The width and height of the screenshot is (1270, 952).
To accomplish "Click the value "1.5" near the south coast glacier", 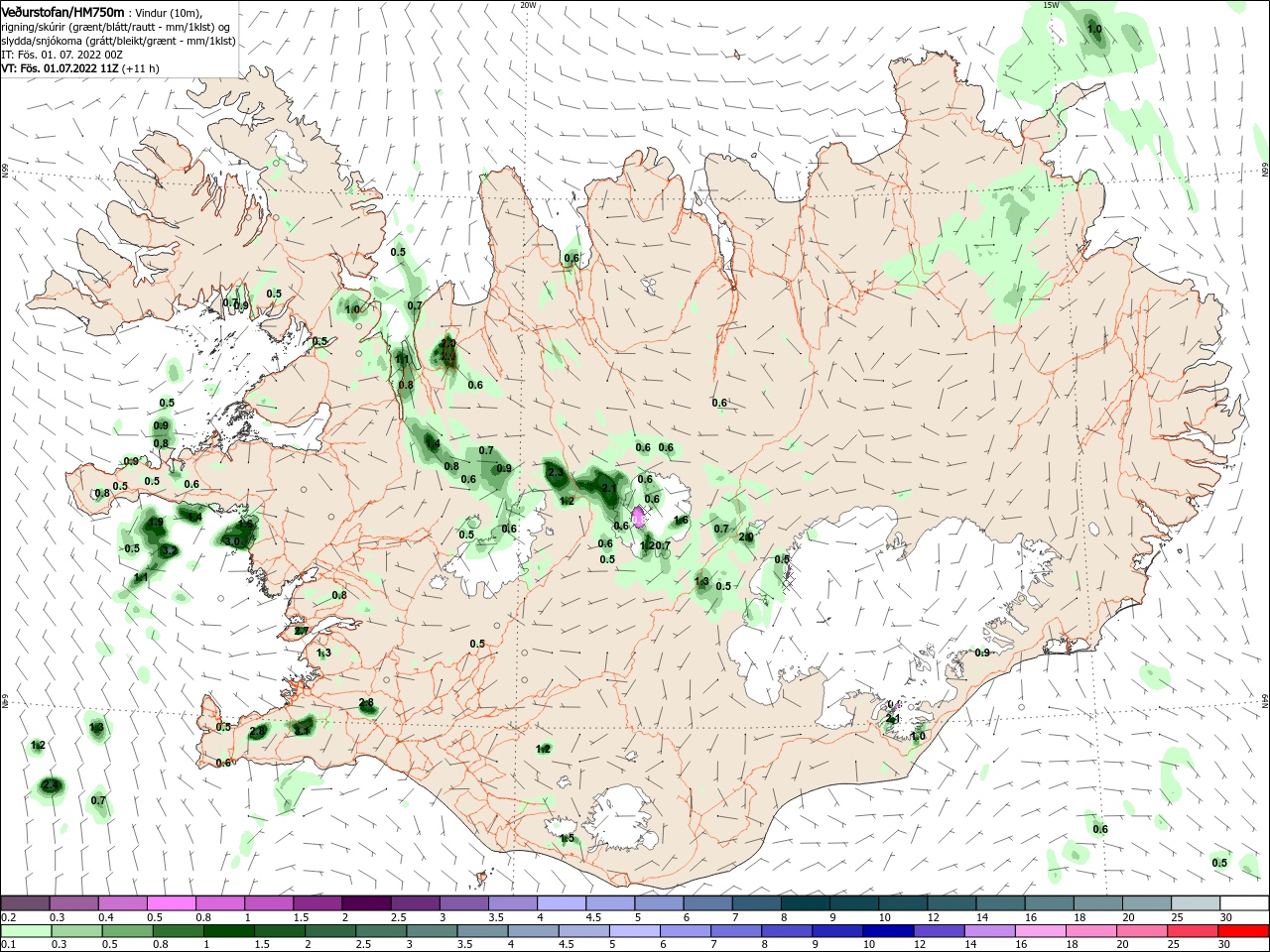I will pos(567,839).
